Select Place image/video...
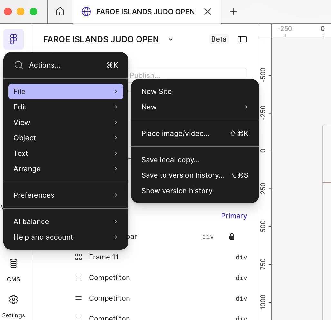This screenshot has height=320, width=331. click(x=195, y=133)
